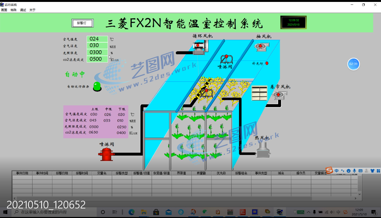Open the Windows notification center
381x218 pixels.
pyautogui.click(x=374, y=212)
